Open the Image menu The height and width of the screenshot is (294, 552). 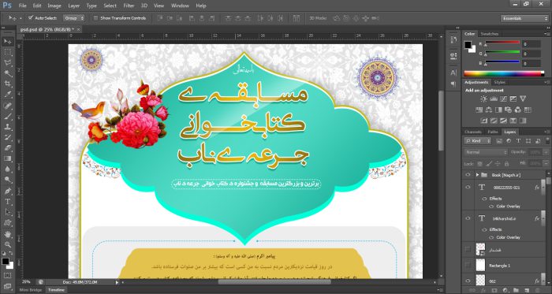click(x=54, y=6)
